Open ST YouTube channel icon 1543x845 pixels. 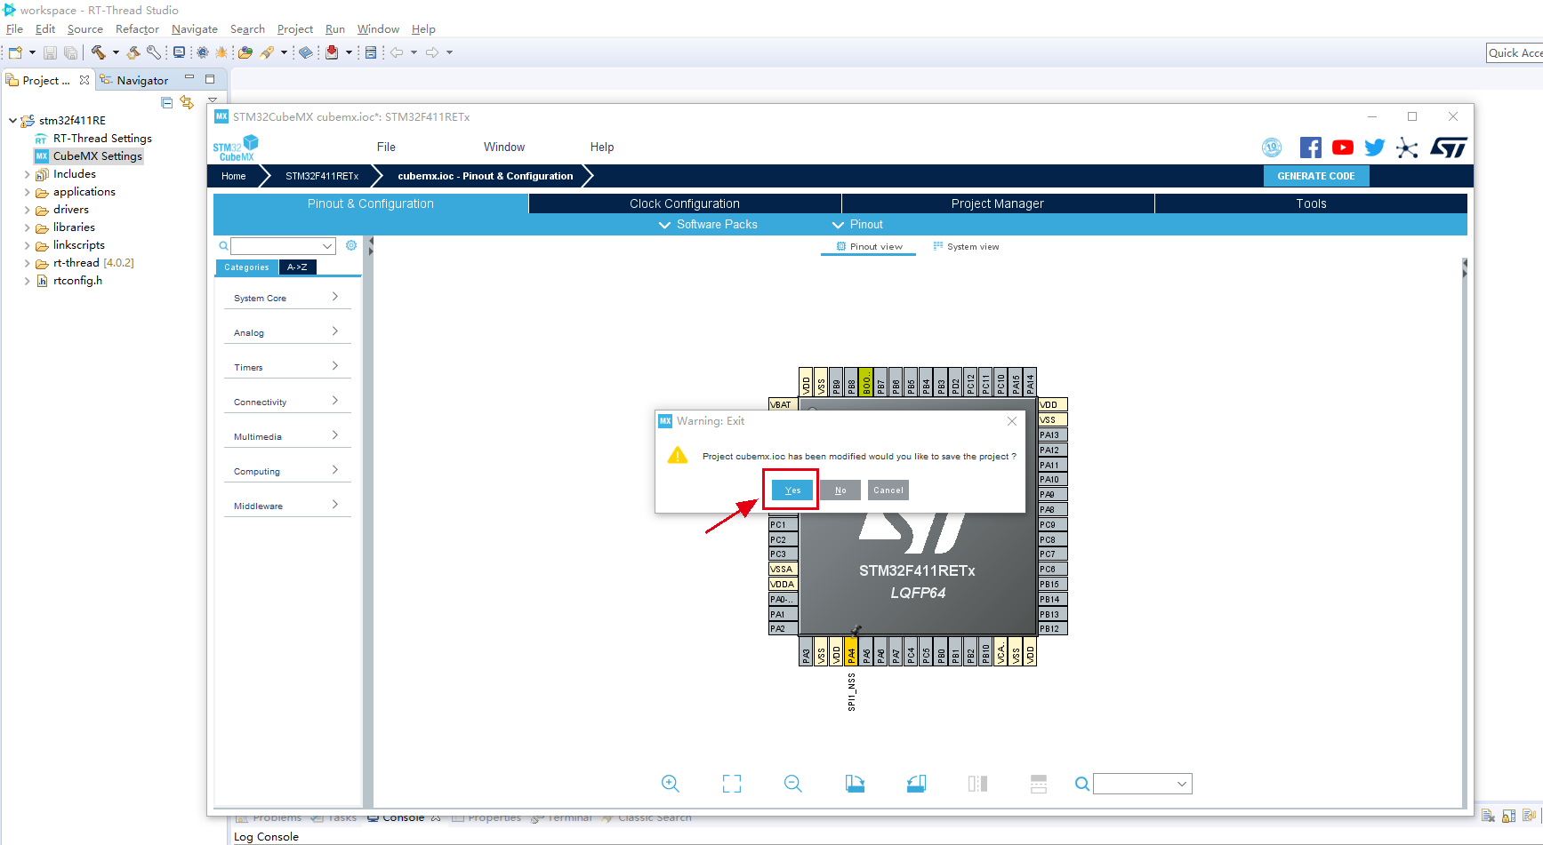tap(1343, 147)
